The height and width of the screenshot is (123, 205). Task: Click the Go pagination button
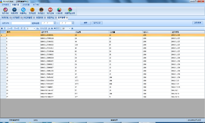pos(38,28)
